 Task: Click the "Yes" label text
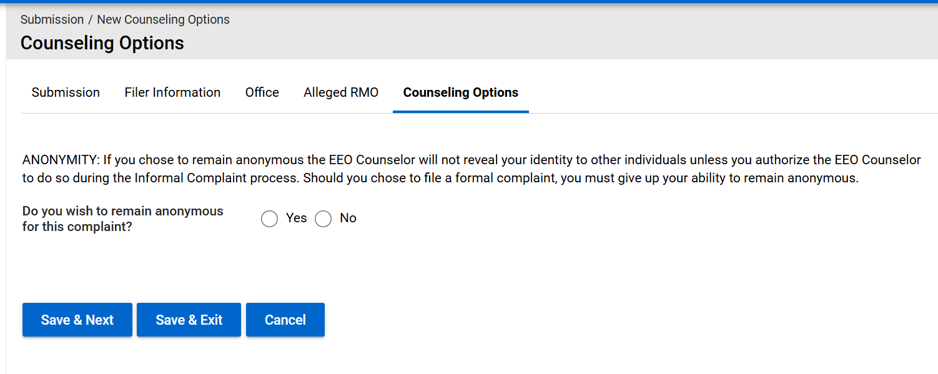(297, 218)
